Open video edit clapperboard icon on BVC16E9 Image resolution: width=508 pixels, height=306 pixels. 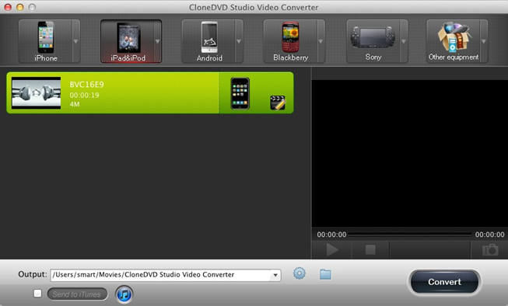point(278,103)
